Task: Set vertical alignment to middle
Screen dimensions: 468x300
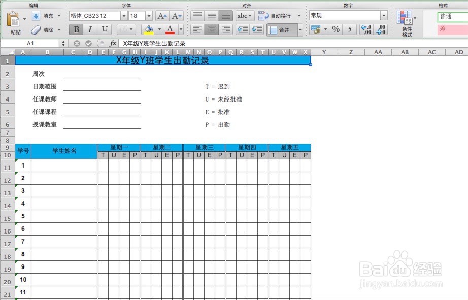Action: coord(212,16)
